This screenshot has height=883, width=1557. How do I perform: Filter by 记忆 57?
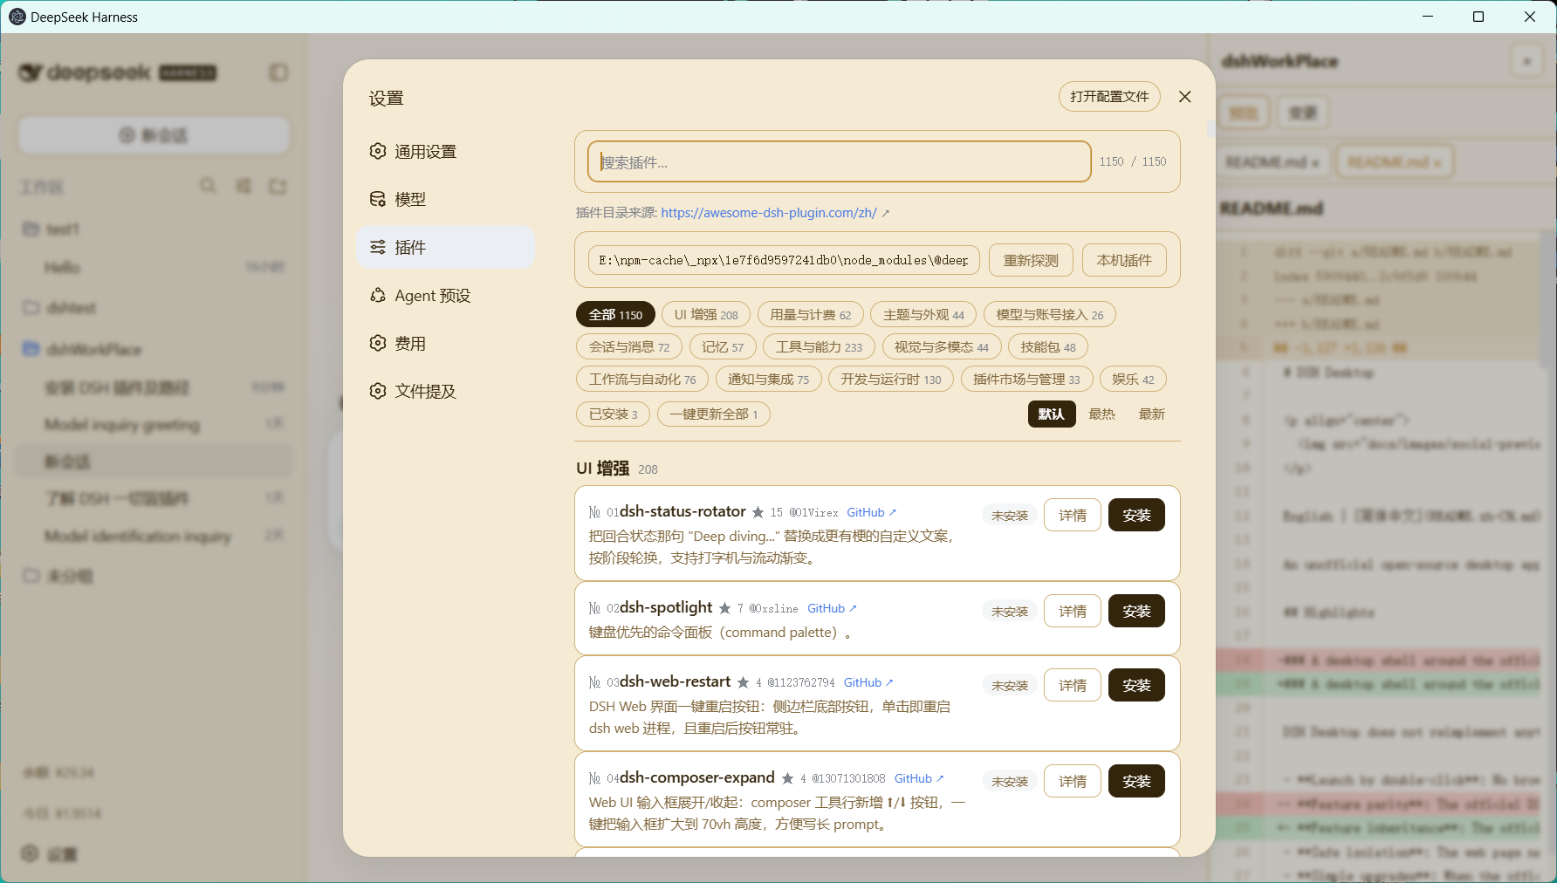[x=723, y=347]
